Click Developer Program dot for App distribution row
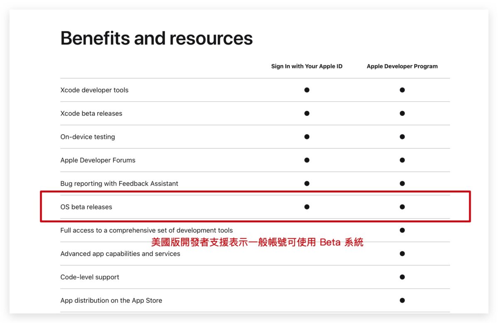 (402, 301)
